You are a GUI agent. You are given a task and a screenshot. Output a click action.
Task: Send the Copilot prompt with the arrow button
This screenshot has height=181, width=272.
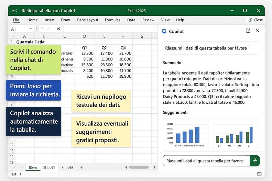[x=255, y=160]
